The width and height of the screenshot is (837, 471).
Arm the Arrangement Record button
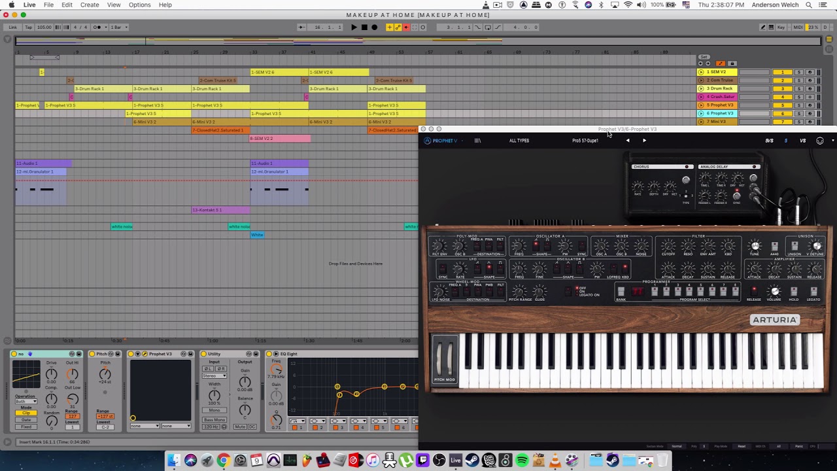pyautogui.click(x=374, y=27)
